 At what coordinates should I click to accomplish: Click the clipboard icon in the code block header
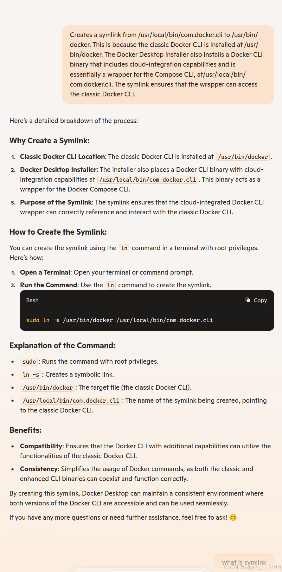pyautogui.click(x=247, y=300)
